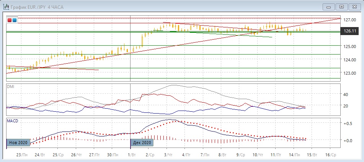Viewport: 364px width, 162px height.
Task: Click the 16/Ср date on time axis
Action: tap(330, 155)
